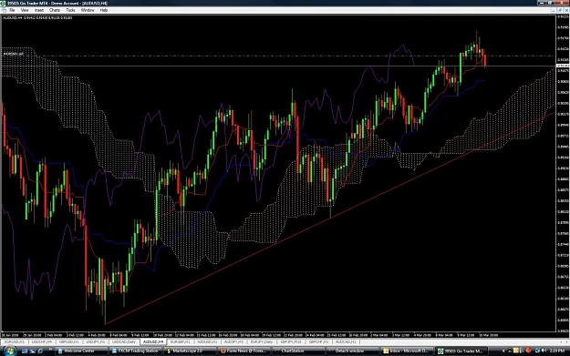The image size is (570, 356).
Task: Open Marketscope 2.0 taskbar button
Action: pyautogui.click(x=190, y=351)
